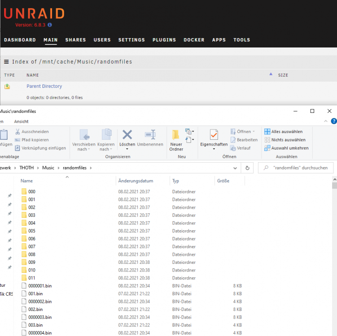Screen dimensions: 337x336
Task: Go to the SETTINGS tab
Action: point(131,40)
